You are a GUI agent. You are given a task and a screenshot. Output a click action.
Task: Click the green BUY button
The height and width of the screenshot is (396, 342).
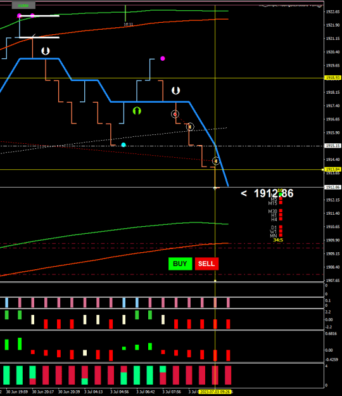click(180, 264)
